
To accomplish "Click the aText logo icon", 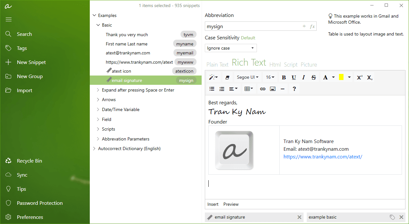I will point(9,6).
